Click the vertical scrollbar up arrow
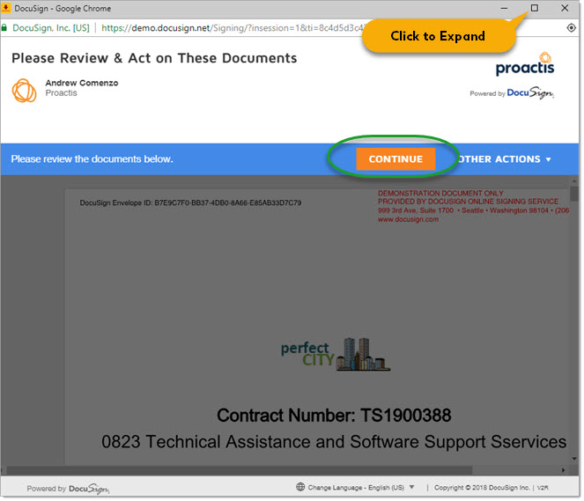The image size is (584, 501). coord(574,181)
